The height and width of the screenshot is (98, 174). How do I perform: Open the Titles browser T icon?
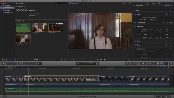tap(154, 63)
